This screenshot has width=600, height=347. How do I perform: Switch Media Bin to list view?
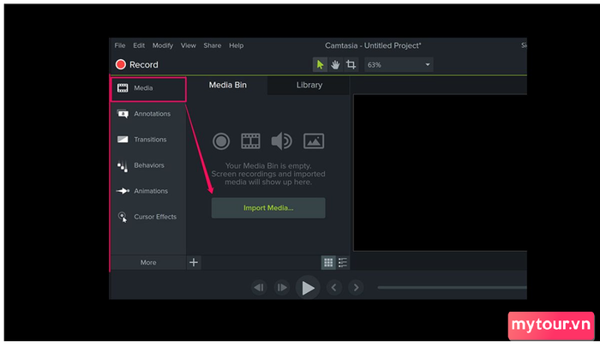click(343, 262)
